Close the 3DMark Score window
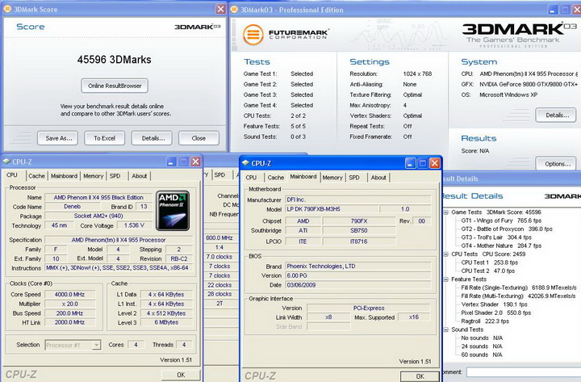581x382 pixels. click(221, 9)
